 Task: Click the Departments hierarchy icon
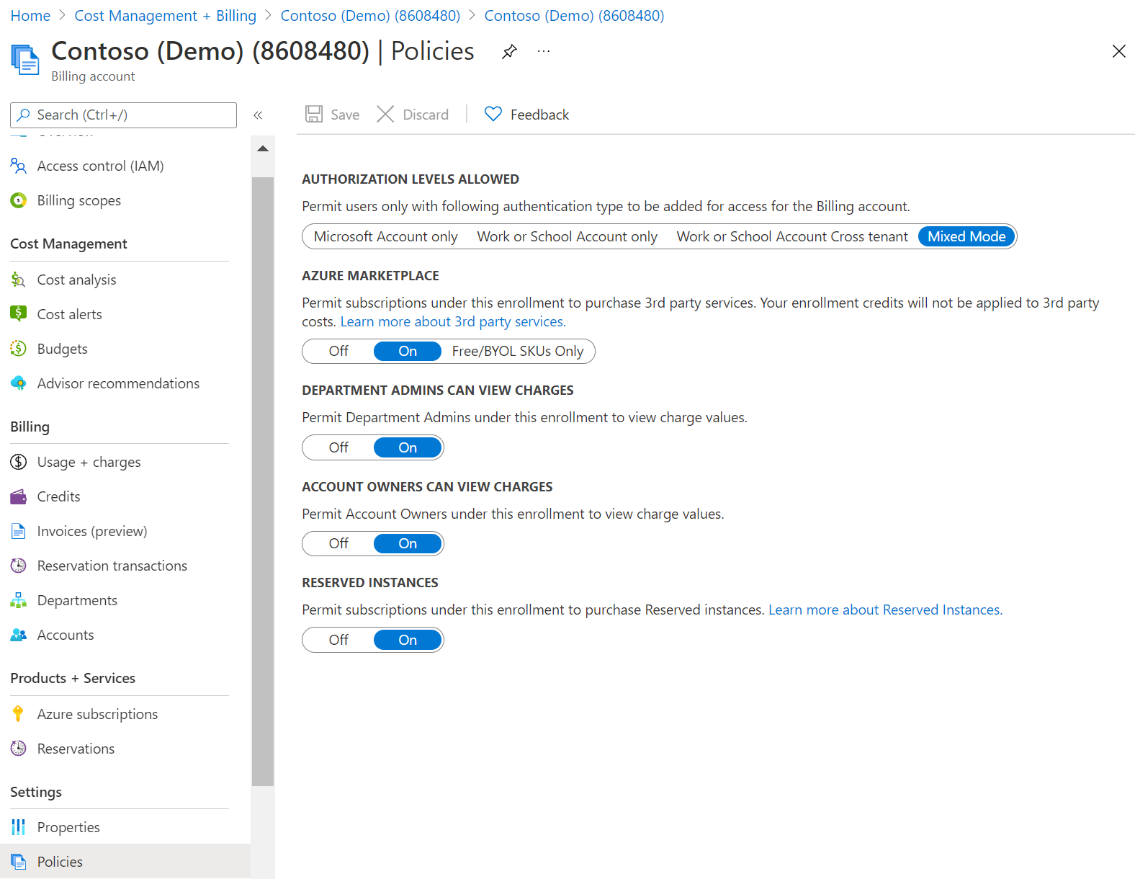pos(19,600)
